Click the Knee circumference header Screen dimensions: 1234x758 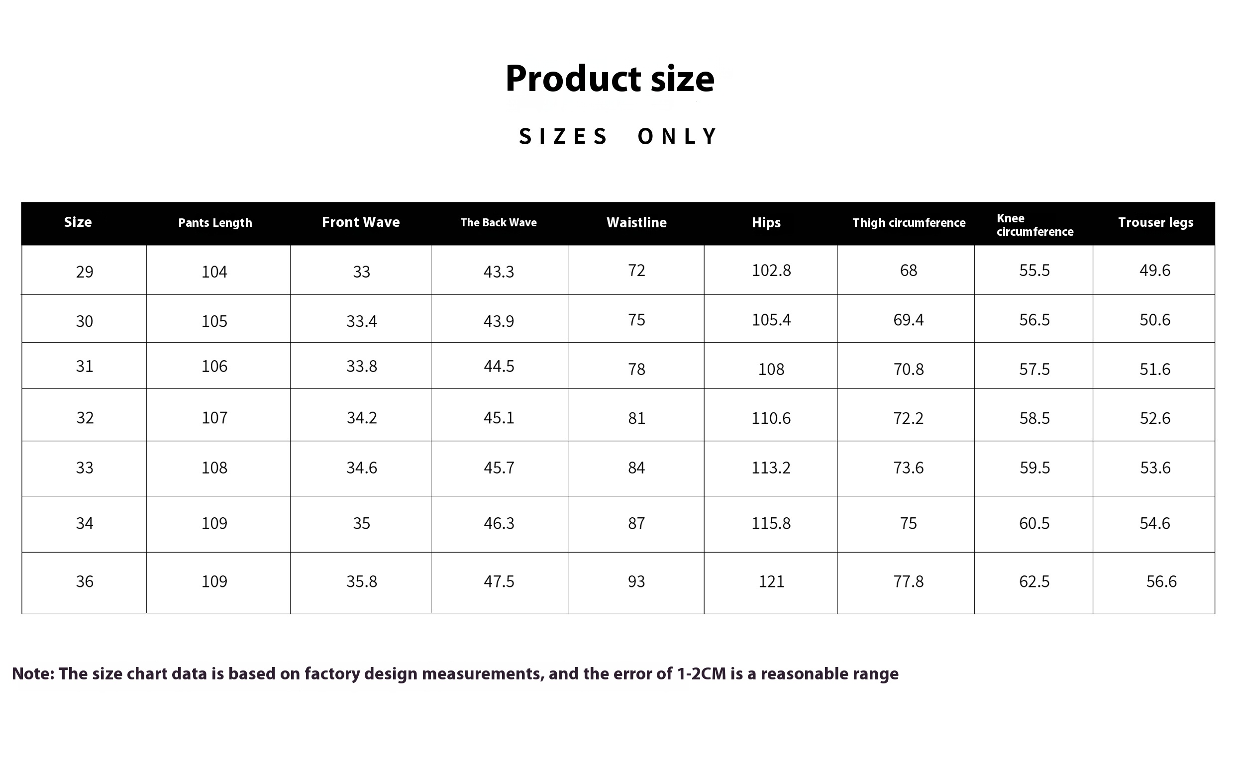(x=1035, y=225)
